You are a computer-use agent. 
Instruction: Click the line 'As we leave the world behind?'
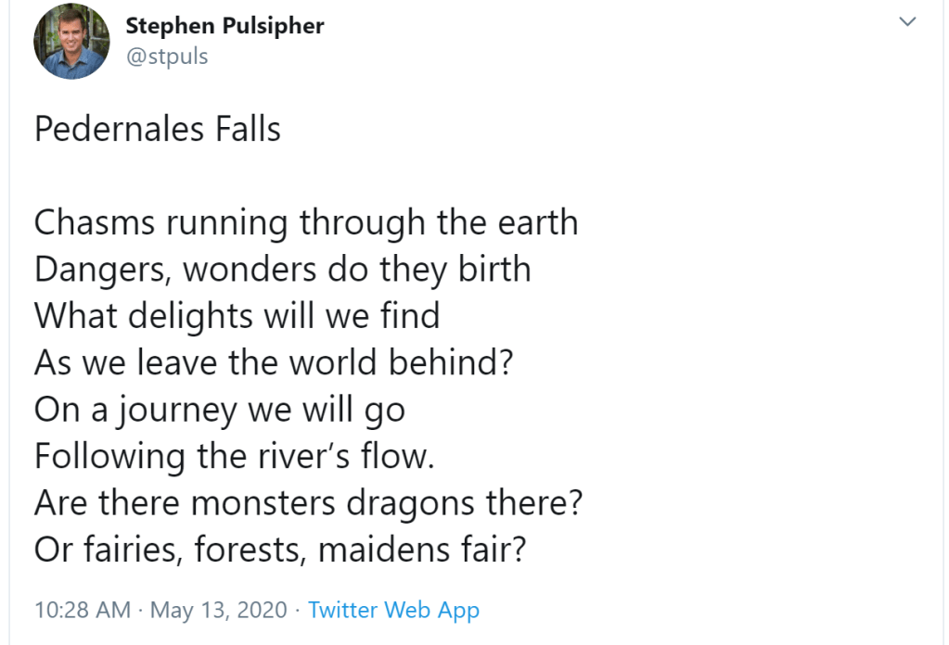(x=274, y=362)
